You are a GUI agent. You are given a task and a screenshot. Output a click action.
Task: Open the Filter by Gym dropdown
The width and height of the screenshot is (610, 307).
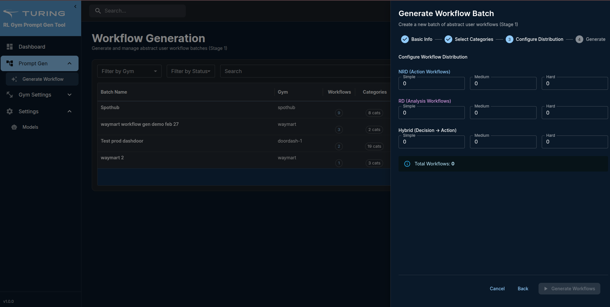pos(129,71)
